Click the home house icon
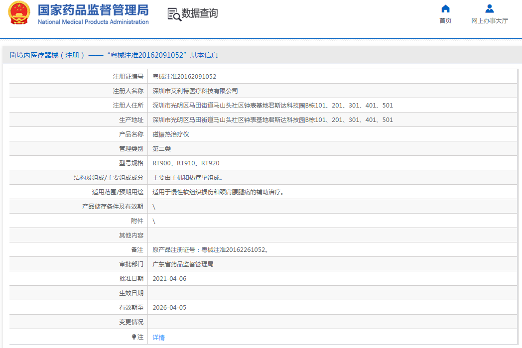 [445, 8]
